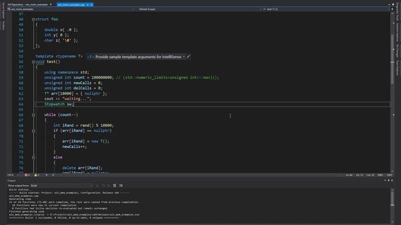Collapse the else block outline
This screenshot has width=401, height=225.
click(x=33, y=157)
